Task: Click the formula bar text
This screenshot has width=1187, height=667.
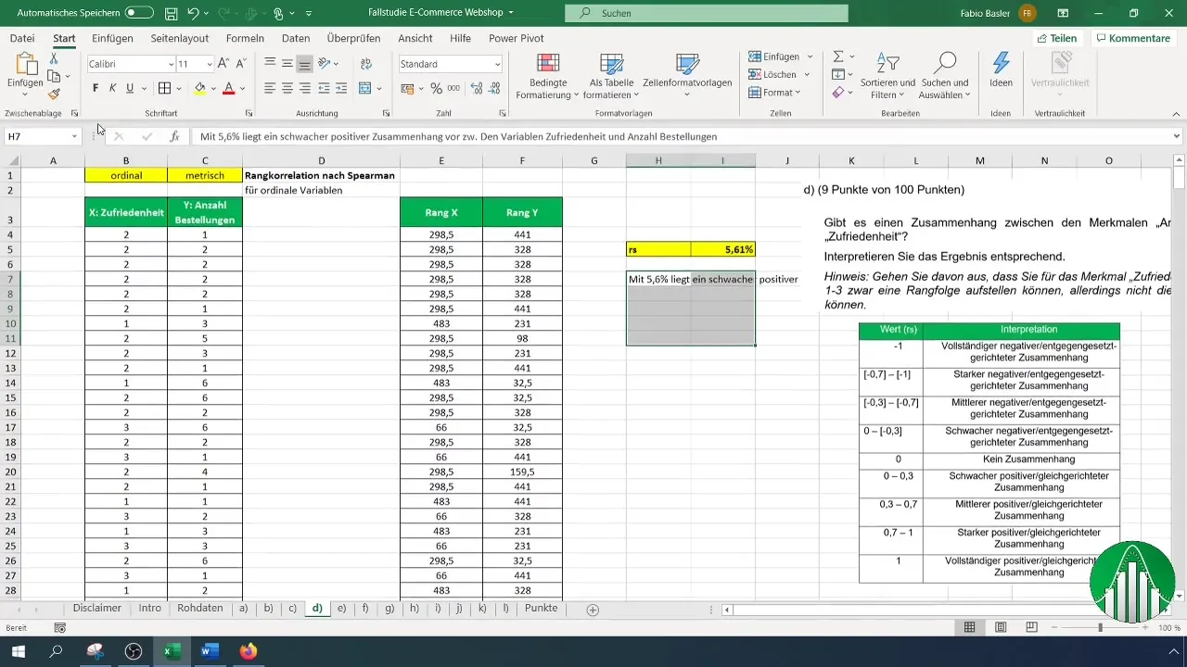Action: pos(458,136)
